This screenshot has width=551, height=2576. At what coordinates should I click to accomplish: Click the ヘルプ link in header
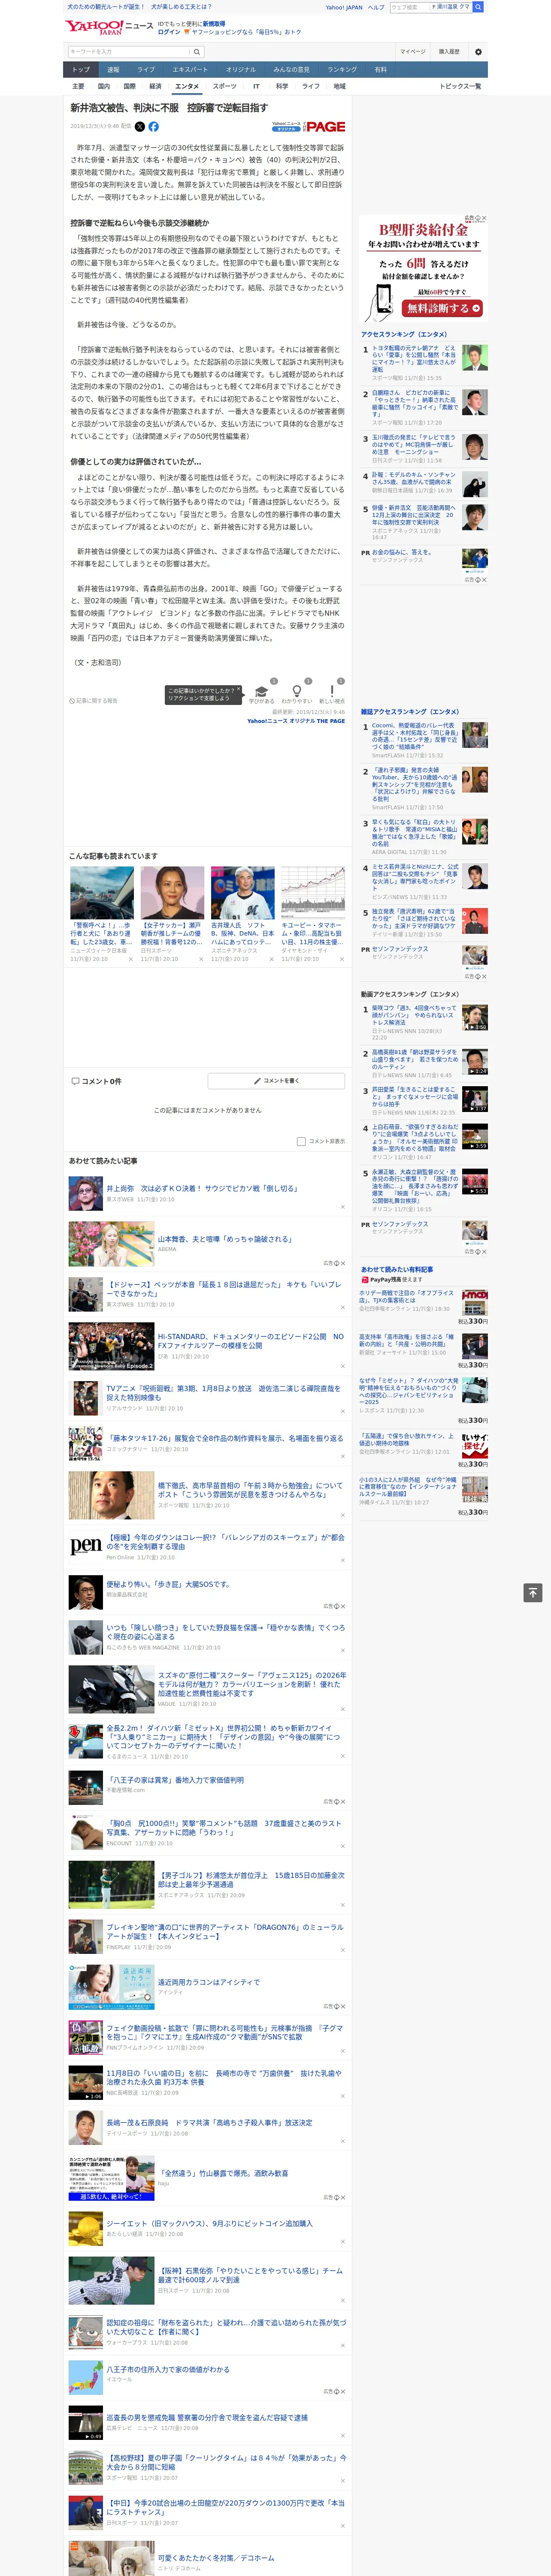click(376, 7)
